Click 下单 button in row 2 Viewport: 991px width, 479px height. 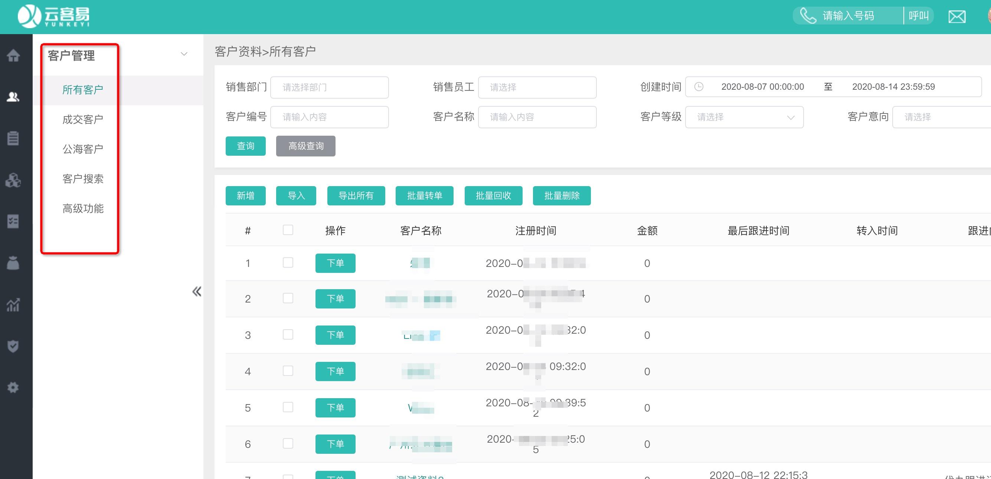click(335, 299)
